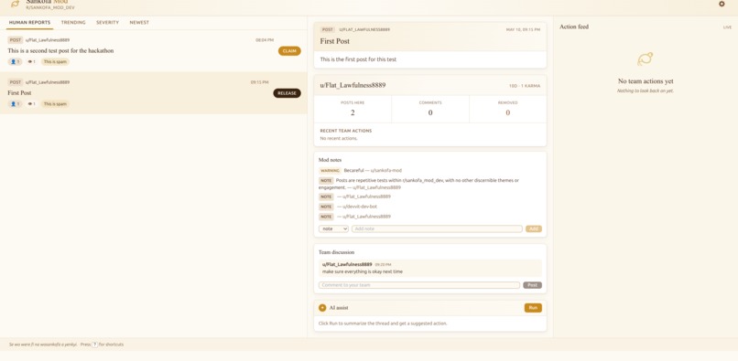Click This is spam tag on hackathon row
The image size is (738, 361).
[55, 61]
